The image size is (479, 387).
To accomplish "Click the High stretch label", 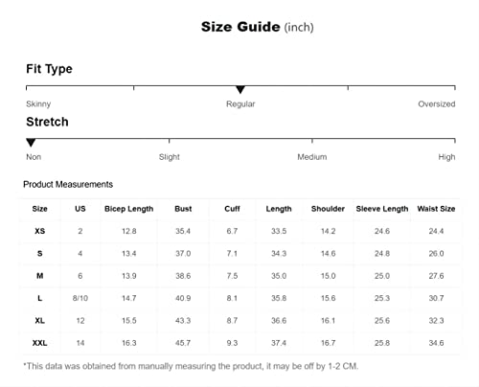I will 446,157.
